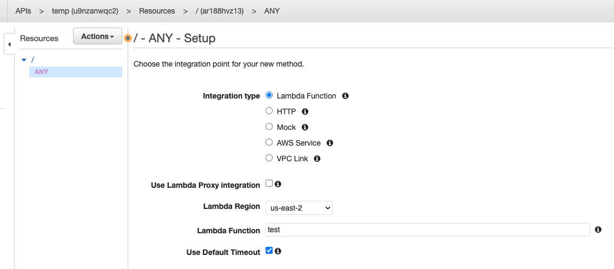
Task: Click the Default Timeout info icon
Action: (x=278, y=251)
